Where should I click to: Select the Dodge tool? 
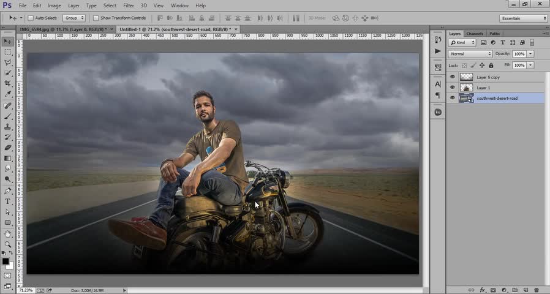7,179
